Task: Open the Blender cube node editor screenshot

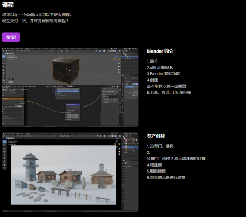Action: tap(70, 87)
